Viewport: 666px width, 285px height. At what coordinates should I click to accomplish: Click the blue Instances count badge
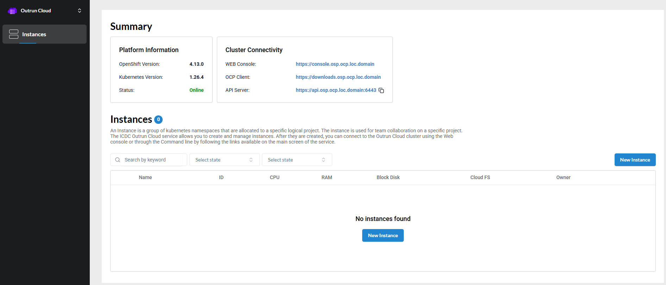158,120
